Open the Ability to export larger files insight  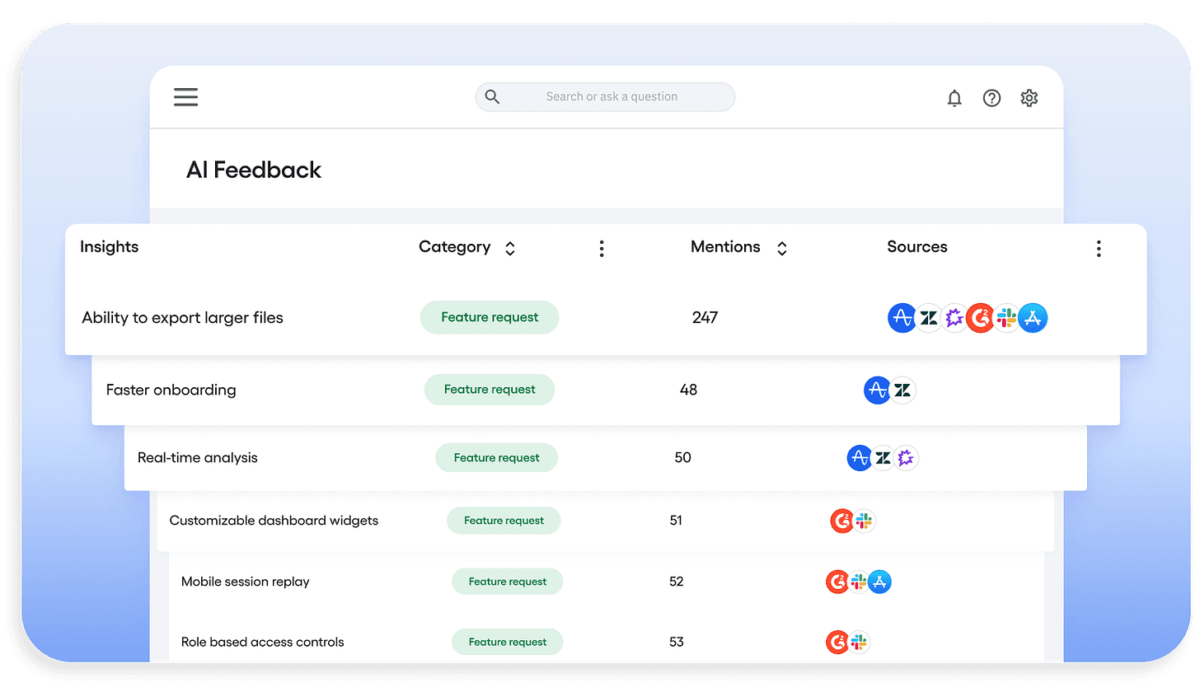point(182,317)
